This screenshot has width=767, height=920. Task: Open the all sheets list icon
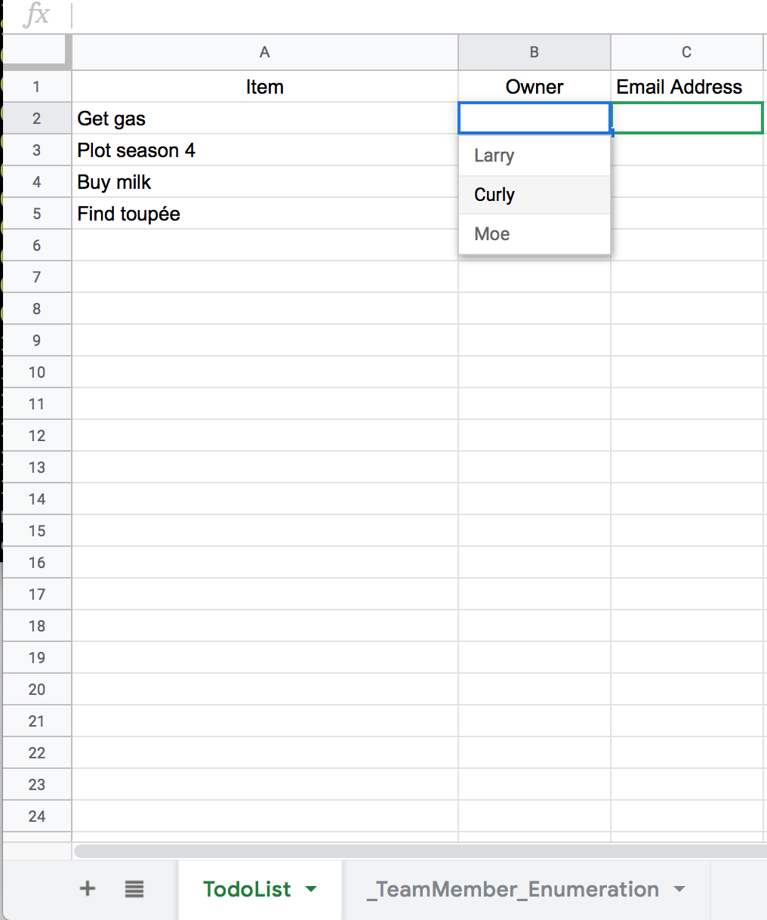134,889
